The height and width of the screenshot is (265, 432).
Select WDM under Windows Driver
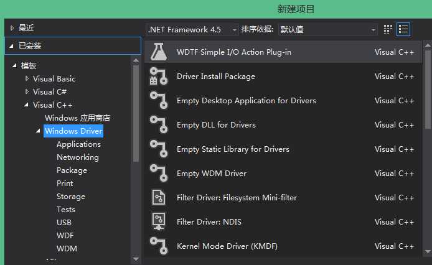click(x=67, y=248)
